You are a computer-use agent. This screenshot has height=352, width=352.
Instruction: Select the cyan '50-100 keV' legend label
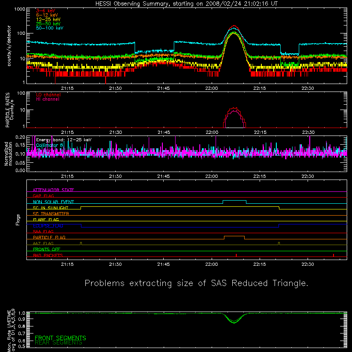pos(50,28)
